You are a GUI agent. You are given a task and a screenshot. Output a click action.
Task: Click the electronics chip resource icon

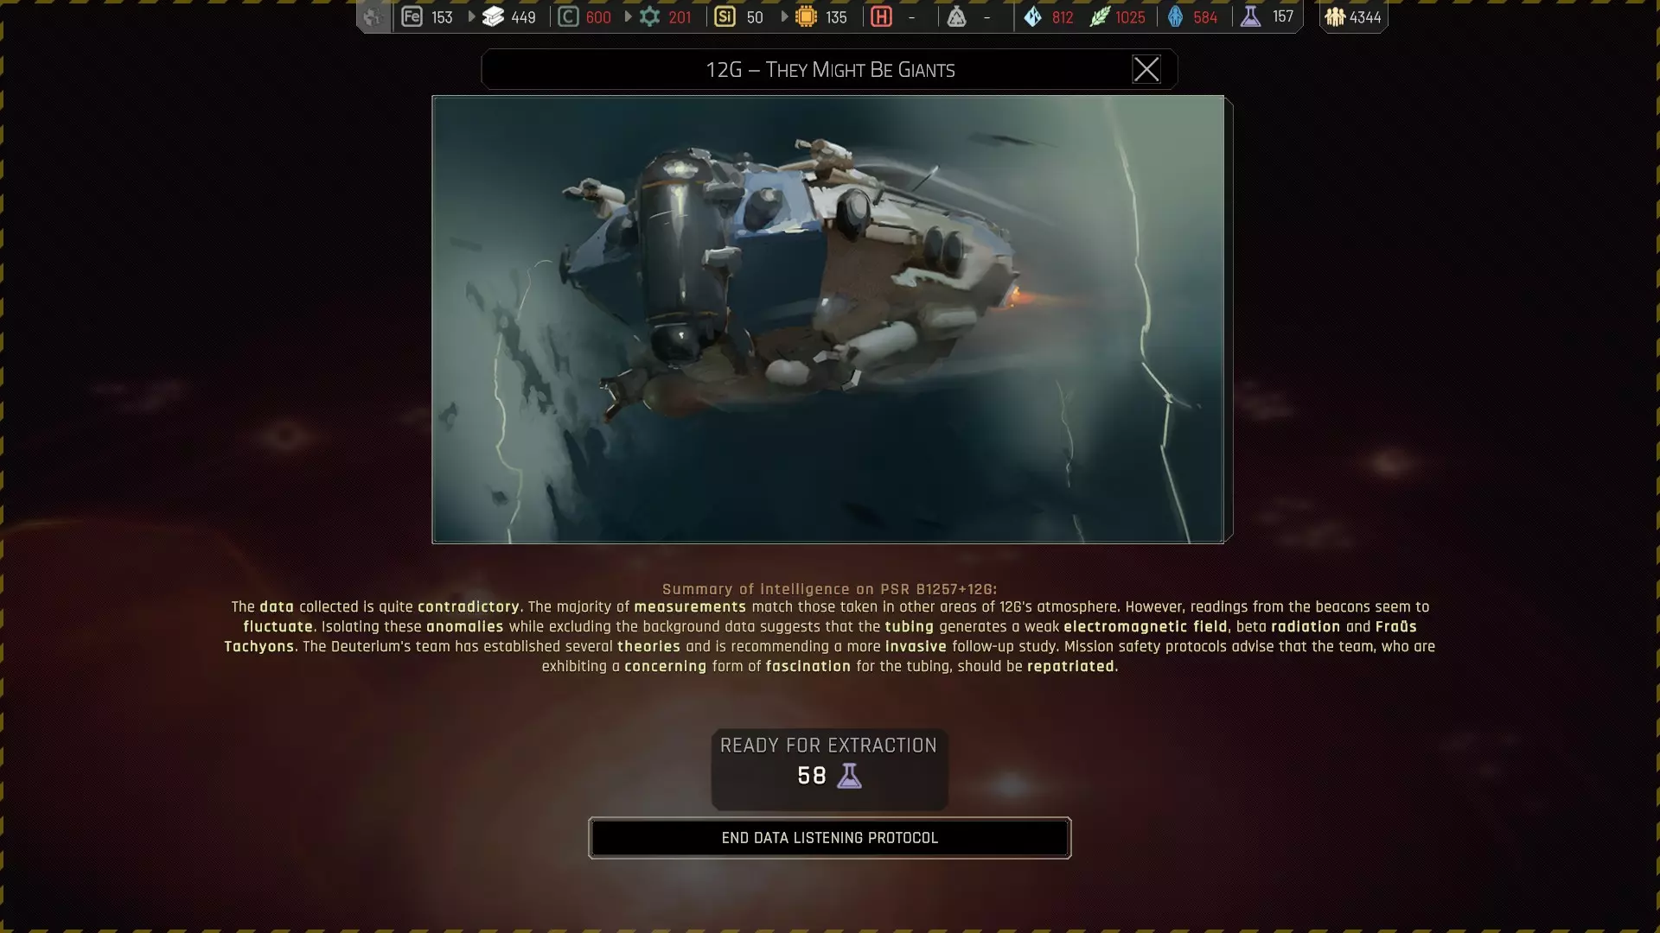[x=806, y=16]
